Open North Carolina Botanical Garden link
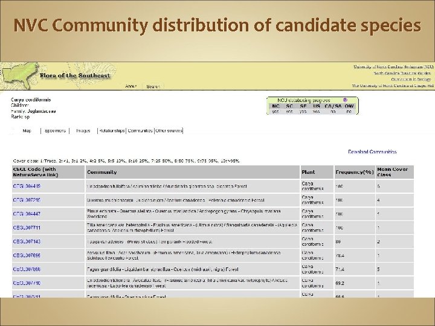Image resolution: width=435 pixels, height=326 pixels. click(402, 73)
